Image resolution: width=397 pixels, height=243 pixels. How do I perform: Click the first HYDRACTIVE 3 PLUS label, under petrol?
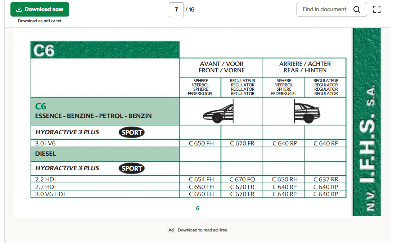[x=67, y=132]
